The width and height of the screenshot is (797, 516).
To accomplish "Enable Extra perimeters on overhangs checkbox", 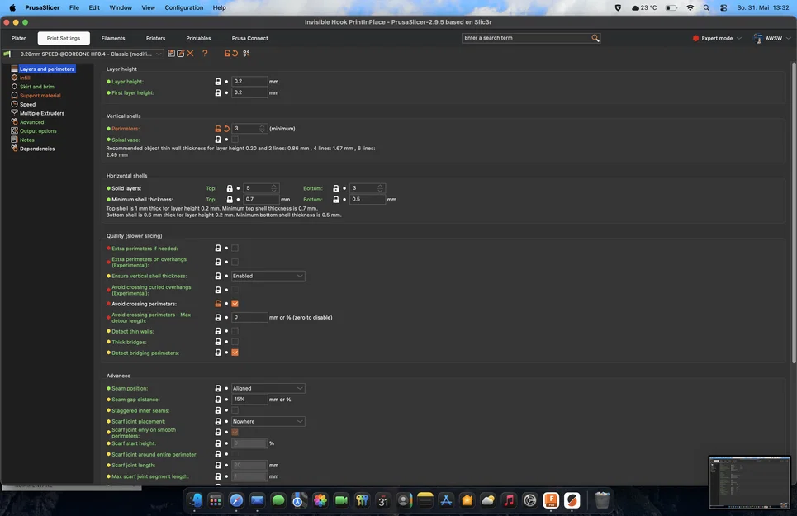I will (x=235, y=262).
